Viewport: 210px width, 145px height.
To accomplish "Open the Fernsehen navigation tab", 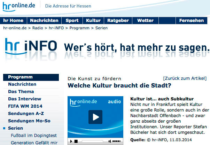I will (192, 21).
